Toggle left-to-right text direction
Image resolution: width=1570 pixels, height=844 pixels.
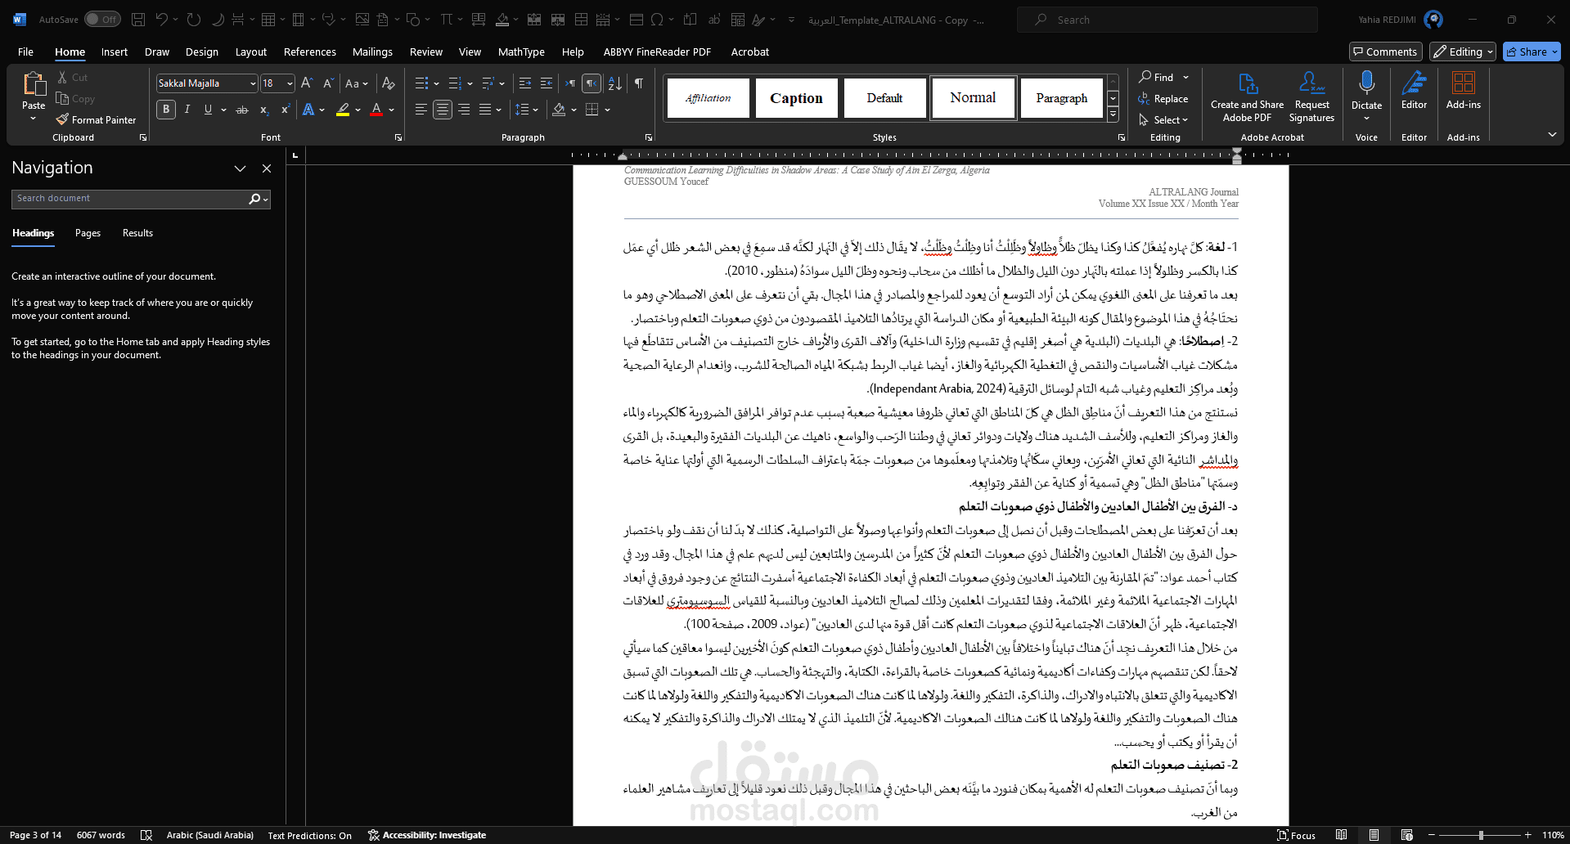(570, 83)
